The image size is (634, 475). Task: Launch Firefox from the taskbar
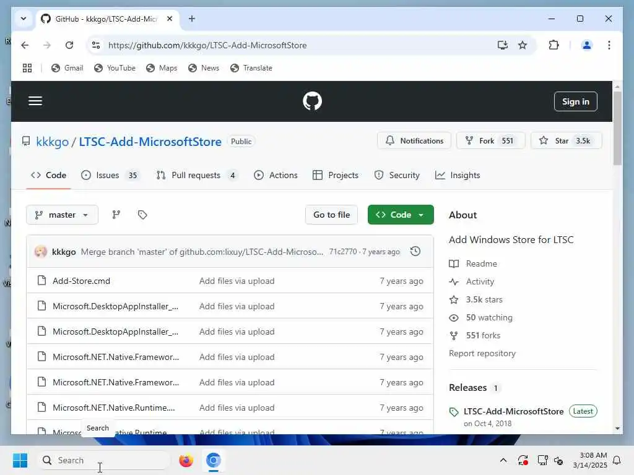click(x=186, y=460)
